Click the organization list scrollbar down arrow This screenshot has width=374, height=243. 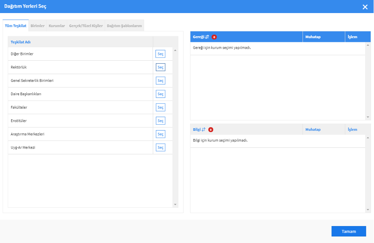(175, 204)
